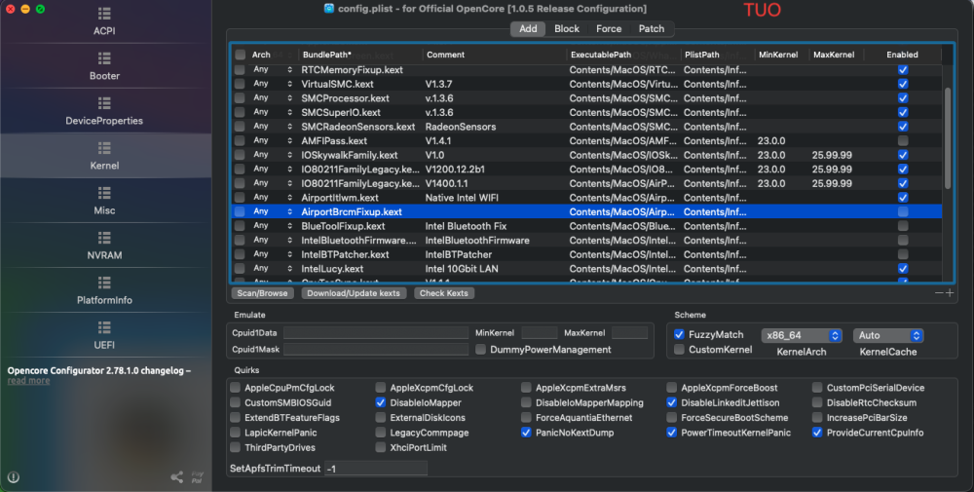Select the IntelBluetoothFirmware.kext row name
974x492 pixels.
point(358,241)
